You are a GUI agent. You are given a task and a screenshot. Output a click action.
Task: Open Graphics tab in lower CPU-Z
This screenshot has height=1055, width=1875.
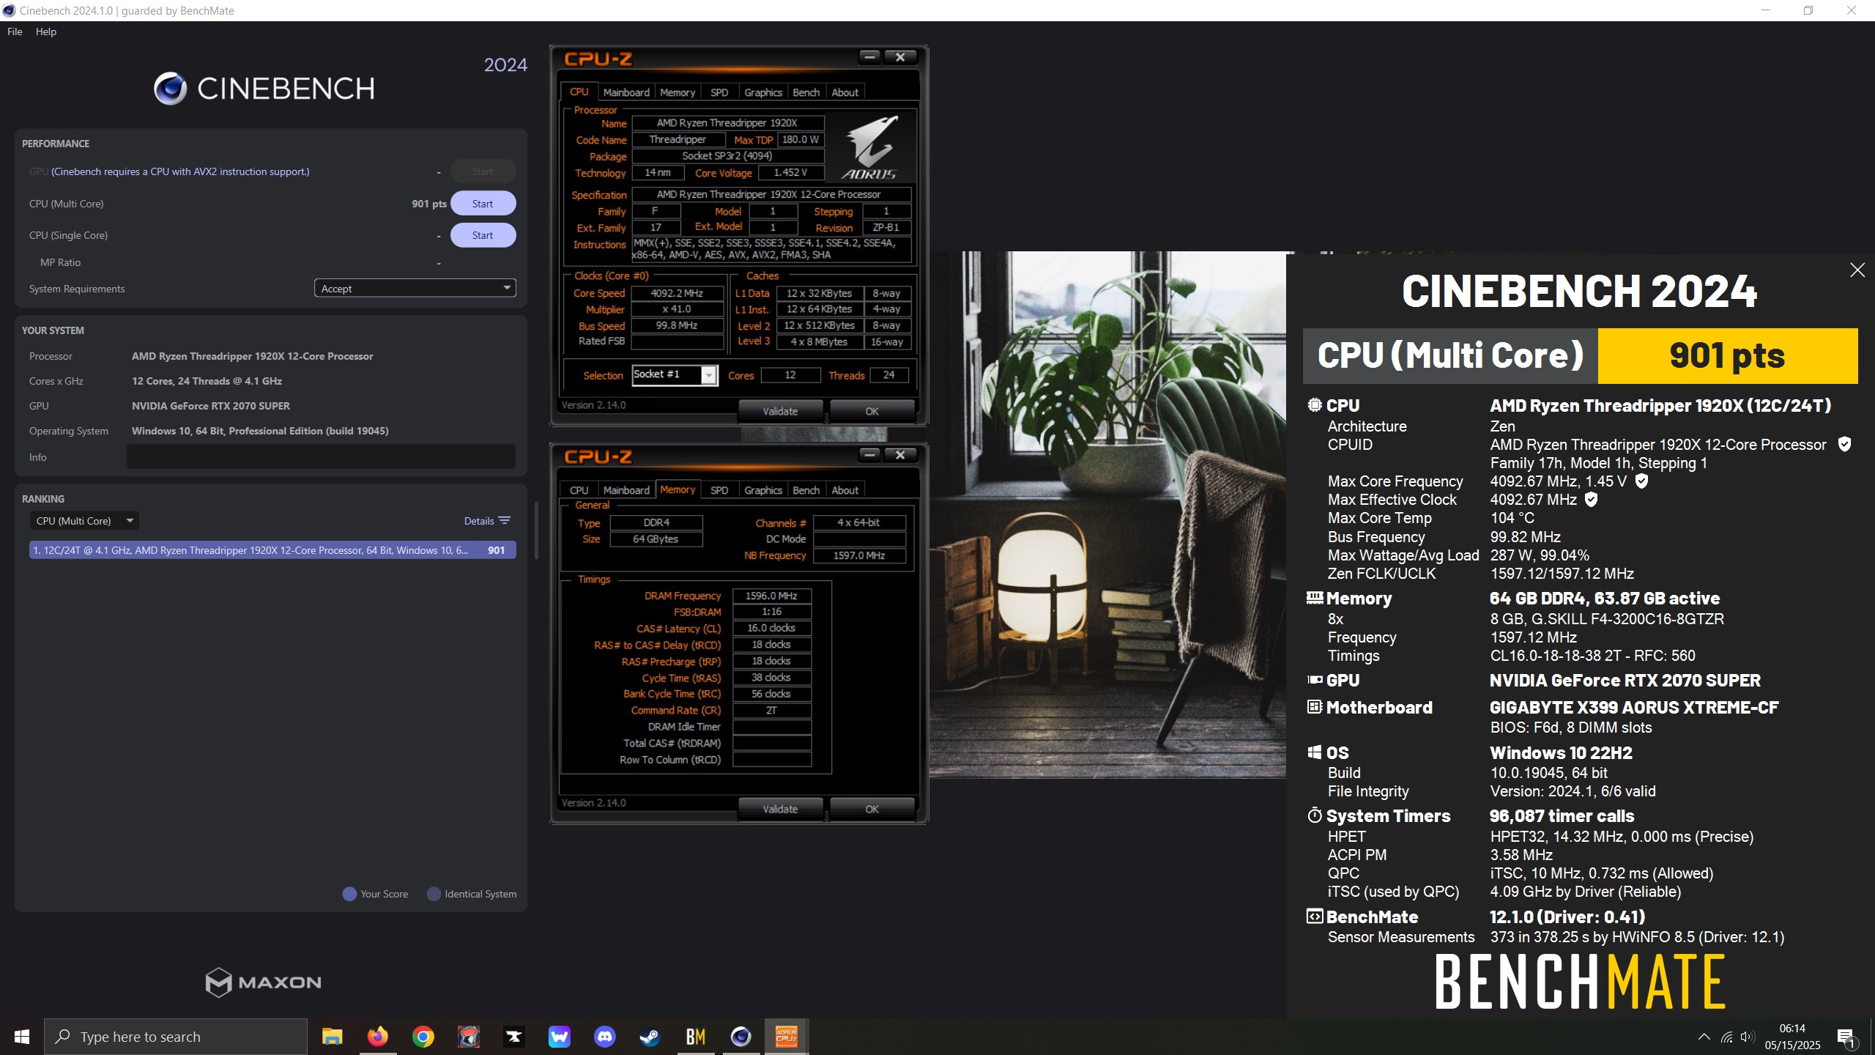click(763, 490)
